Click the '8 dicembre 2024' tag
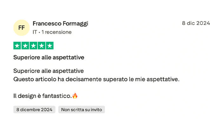This screenshot has height=134, width=222. click(34, 110)
